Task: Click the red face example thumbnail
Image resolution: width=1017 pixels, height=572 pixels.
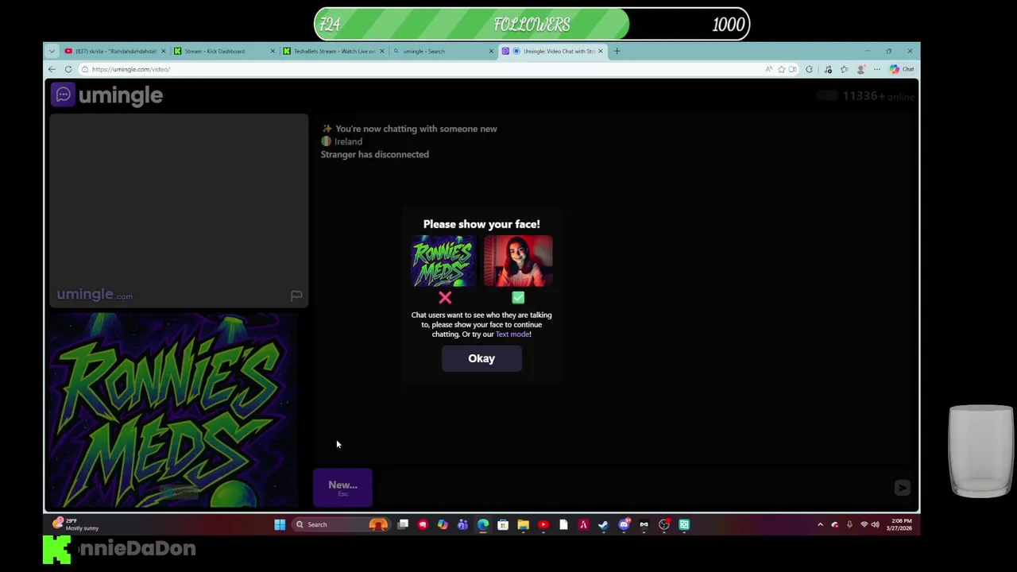Action: (518, 261)
